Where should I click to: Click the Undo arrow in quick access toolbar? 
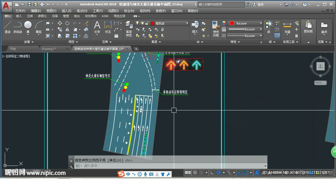pyautogui.click(x=48, y=4)
